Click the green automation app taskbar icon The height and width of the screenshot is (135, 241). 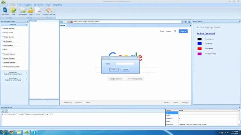coord(27,132)
